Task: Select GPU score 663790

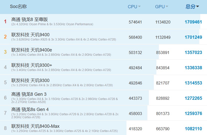Action: 163,129
